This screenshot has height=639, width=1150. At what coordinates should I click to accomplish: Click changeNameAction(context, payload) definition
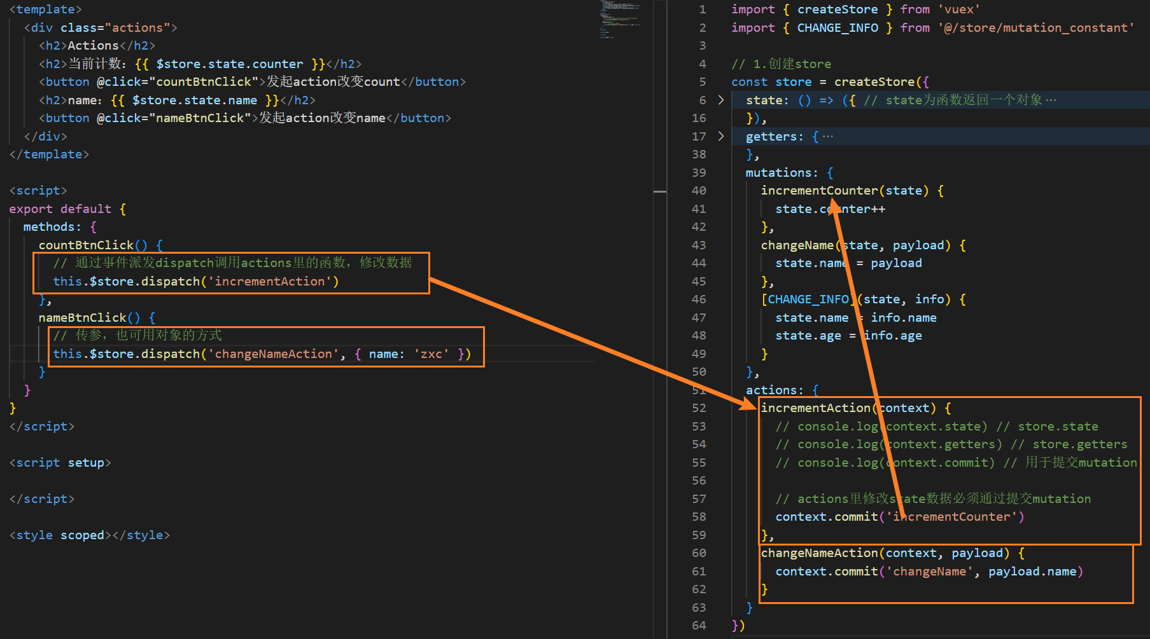[885, 553]
